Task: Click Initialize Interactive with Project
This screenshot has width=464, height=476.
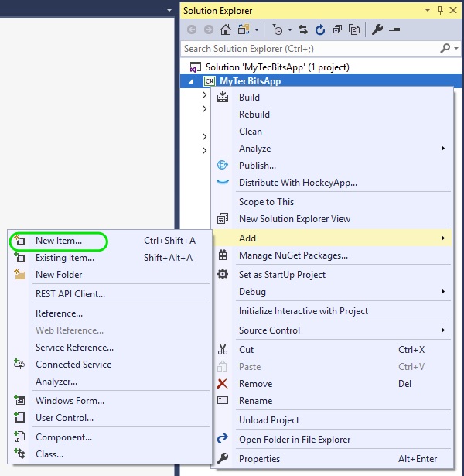Action: pos(332,311)
